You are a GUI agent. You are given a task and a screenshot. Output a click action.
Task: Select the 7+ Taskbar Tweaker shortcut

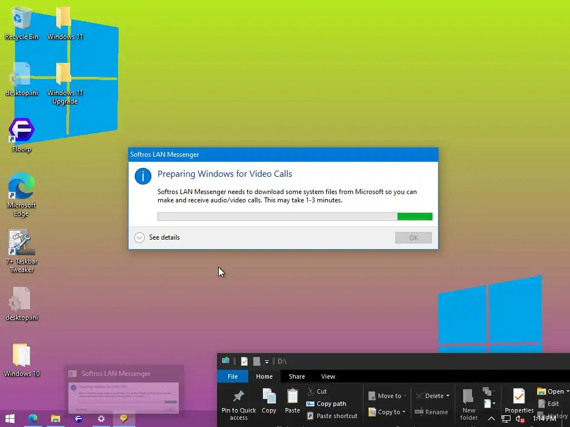[x=22, y=251]
